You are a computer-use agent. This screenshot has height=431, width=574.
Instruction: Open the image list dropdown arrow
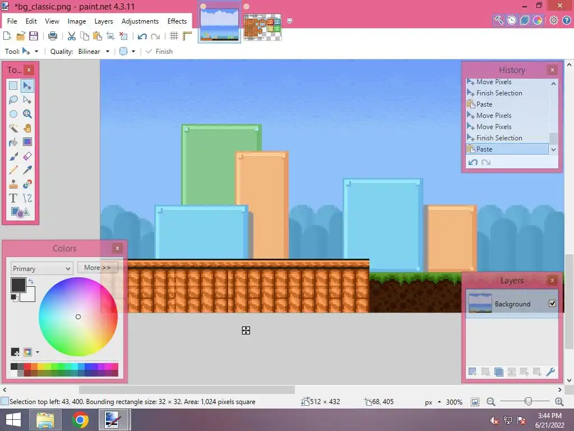(x=290, y=21)
